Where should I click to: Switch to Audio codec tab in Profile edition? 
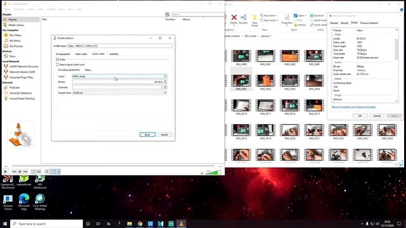pyautogui.click(x=98, y=54)
